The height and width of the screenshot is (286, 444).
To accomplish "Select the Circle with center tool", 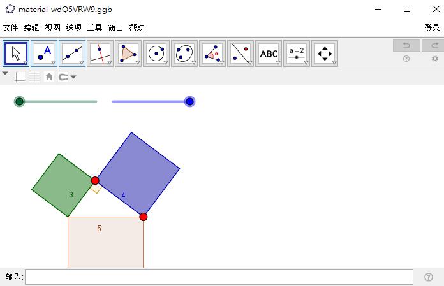I will point(156,54).
